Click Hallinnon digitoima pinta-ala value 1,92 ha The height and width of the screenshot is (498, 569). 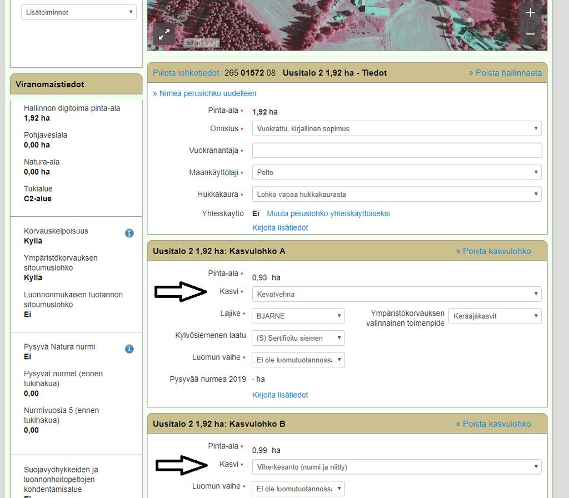click(37, 118)
